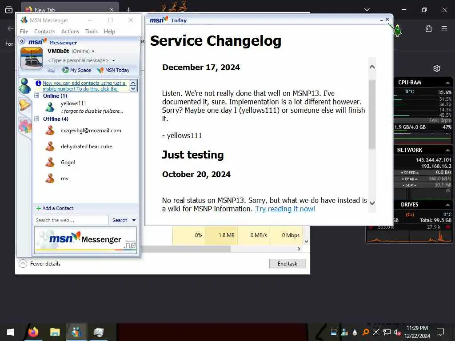Select the colorful third sidebar tab
Viewport: 455px width, 341px height.
25,127
